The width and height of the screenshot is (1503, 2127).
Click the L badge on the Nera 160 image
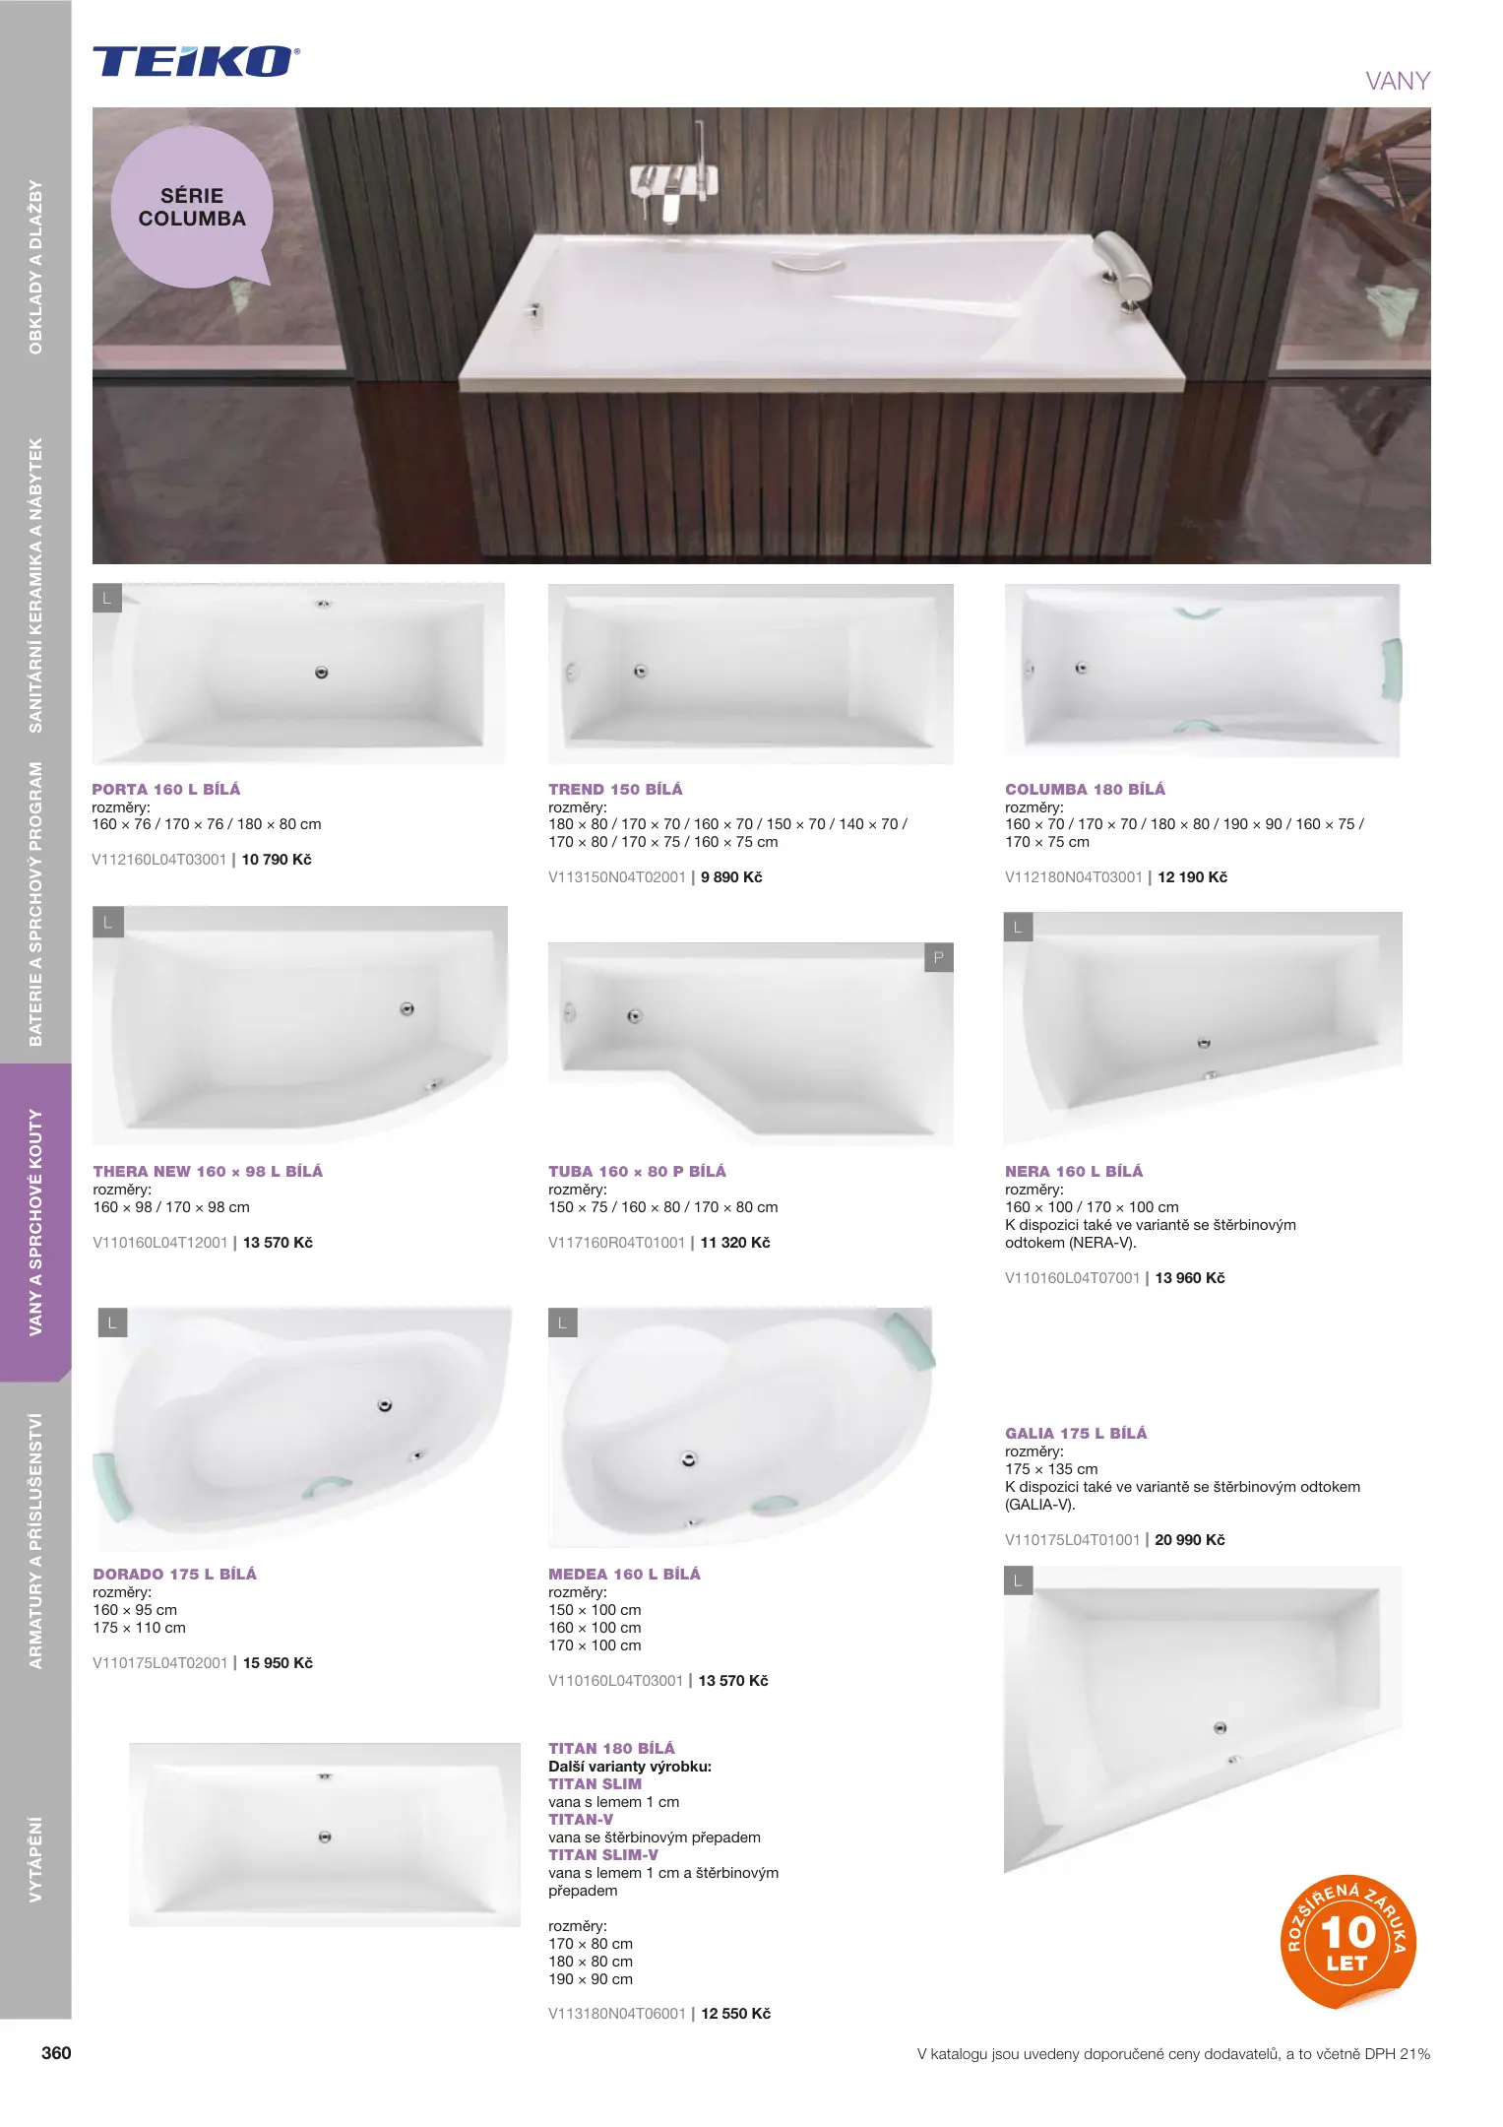tap(1018, 927)
